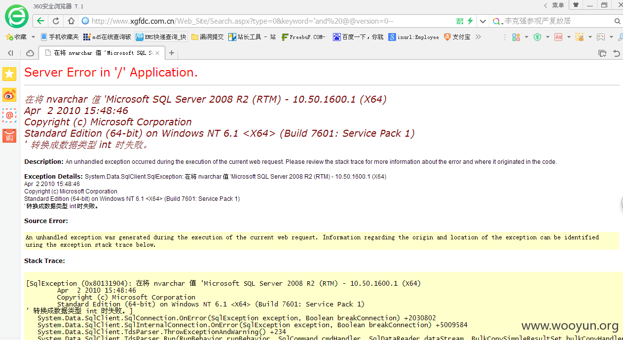Click the tab back sidebar toggle icon
Viewport: 623px width, 340px height.
pos(11,53)
